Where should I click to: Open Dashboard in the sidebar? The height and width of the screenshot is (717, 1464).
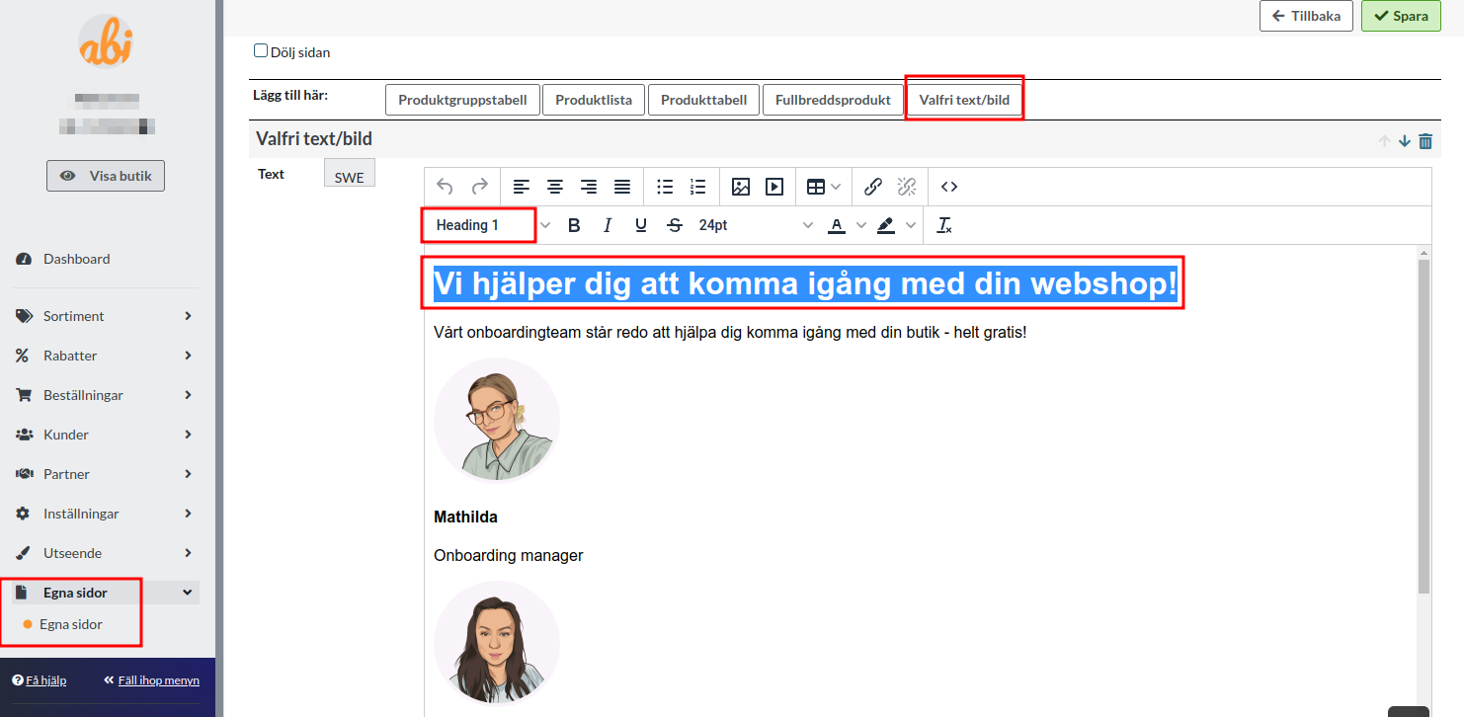76,259
